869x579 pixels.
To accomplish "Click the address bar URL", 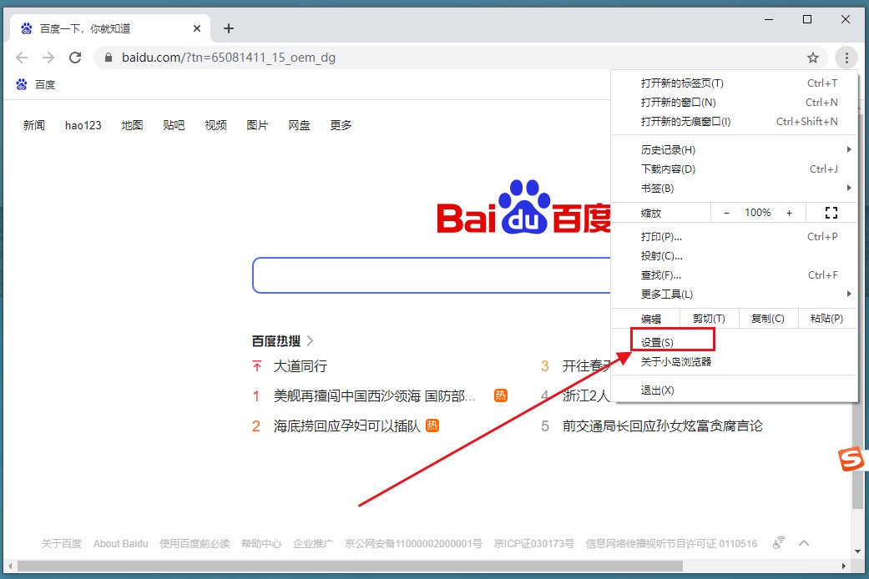I will [229, 58].
